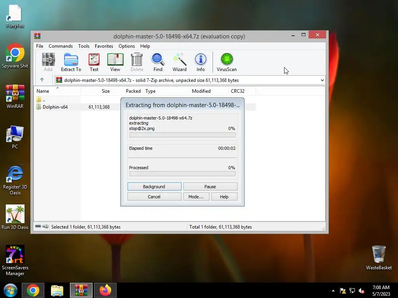Image resolution: width=398 pixels, height=298 pixels.
Task: Click the file extraction progress bar
Action: coord(182,135)
